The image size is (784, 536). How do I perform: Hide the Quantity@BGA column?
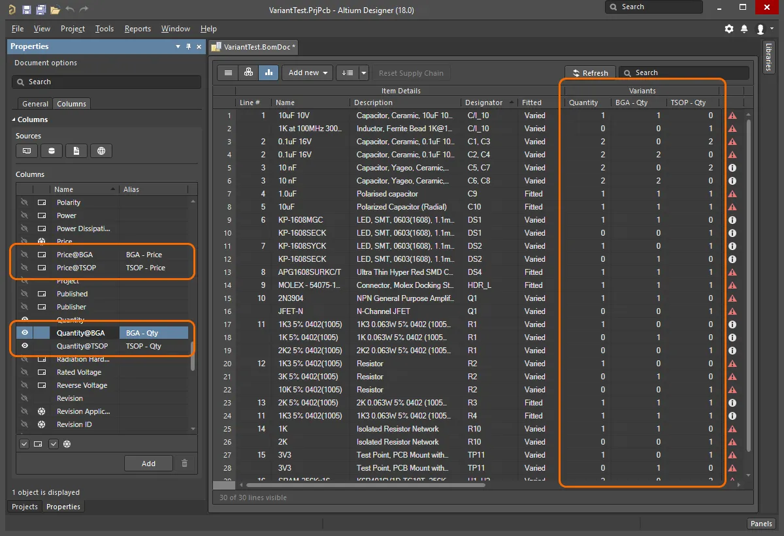click(25, 333)
